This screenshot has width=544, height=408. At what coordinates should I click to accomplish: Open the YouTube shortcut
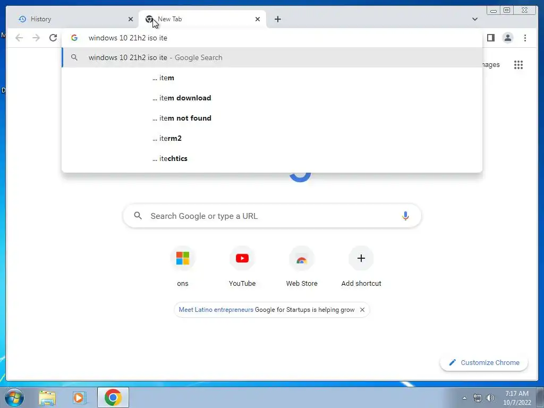(242, 267)
